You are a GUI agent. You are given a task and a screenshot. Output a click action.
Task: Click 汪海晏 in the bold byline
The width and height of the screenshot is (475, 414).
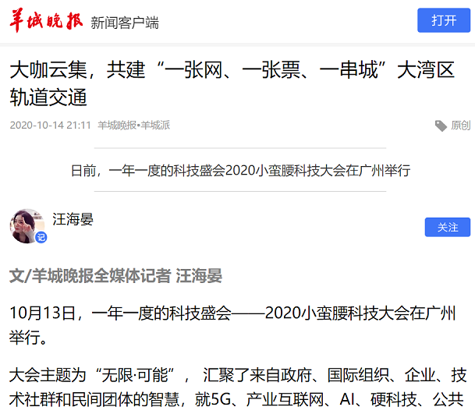[199, 275]
